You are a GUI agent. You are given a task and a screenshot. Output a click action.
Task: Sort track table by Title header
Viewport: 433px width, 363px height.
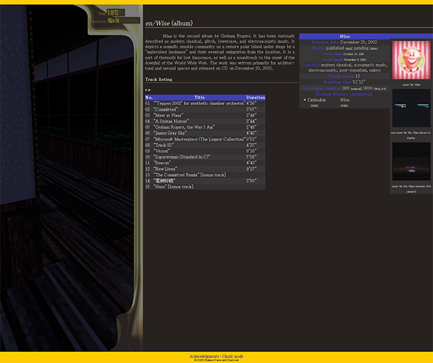point(199,98)
